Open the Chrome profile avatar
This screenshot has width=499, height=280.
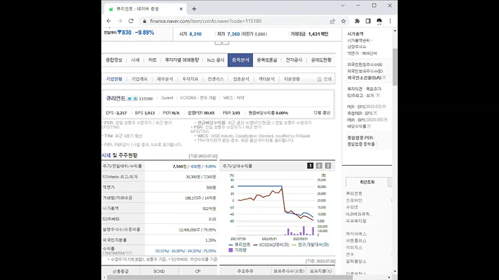pos(379,21)
